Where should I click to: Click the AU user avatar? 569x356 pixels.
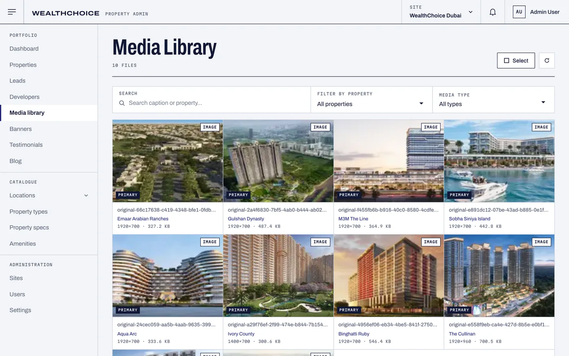(519, 12)
